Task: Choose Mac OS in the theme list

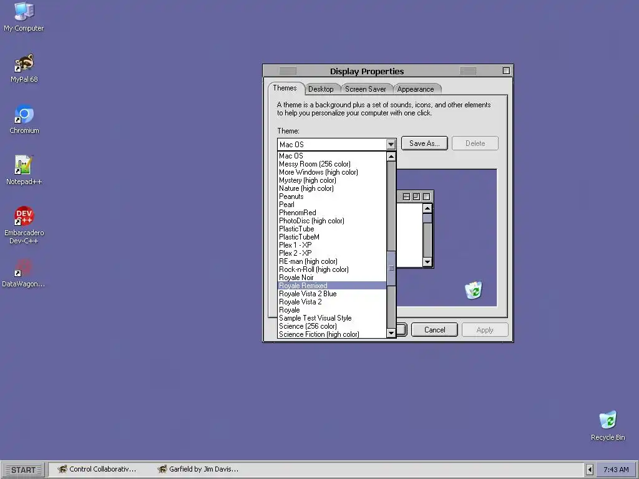Action: coord(332,155)
